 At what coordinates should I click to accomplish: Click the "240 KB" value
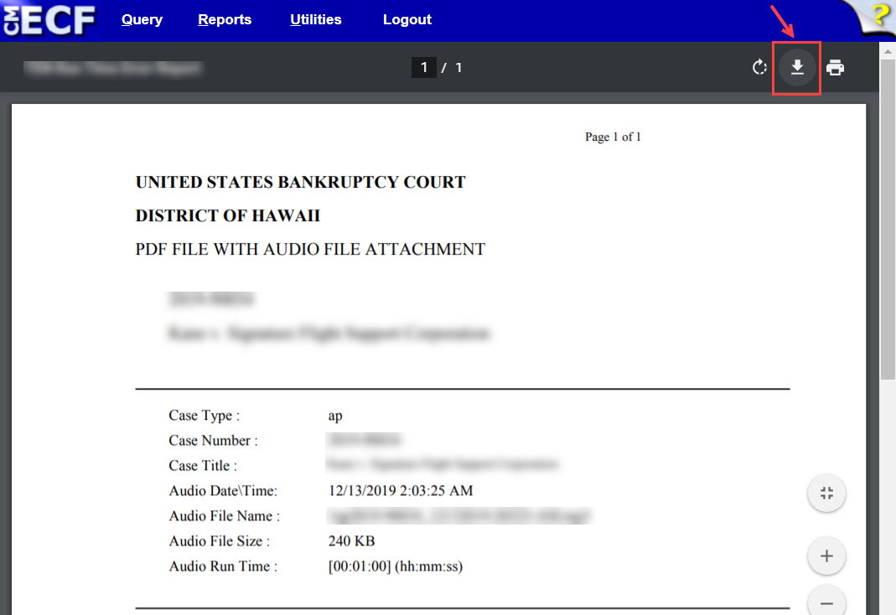point(351,540)
